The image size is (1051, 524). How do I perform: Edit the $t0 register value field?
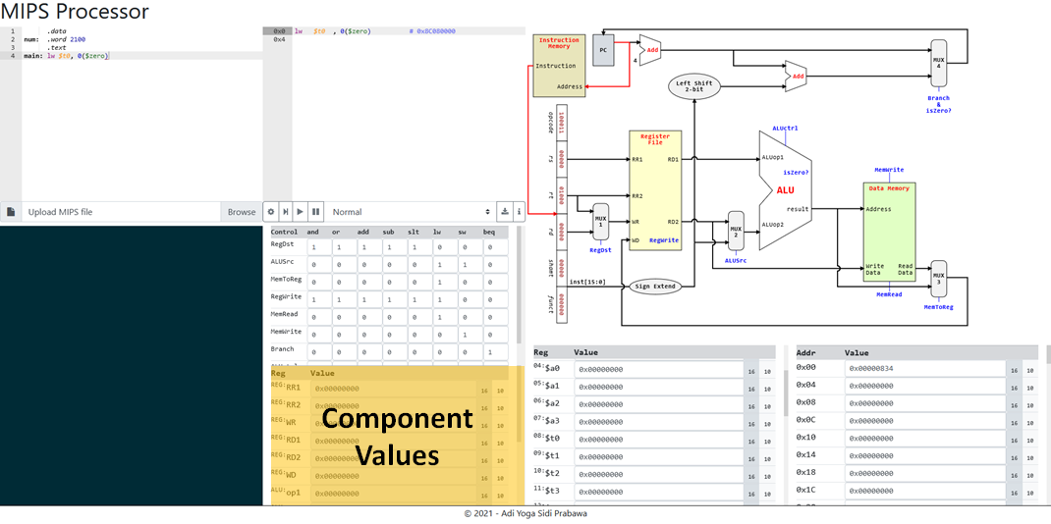[658, 439]
